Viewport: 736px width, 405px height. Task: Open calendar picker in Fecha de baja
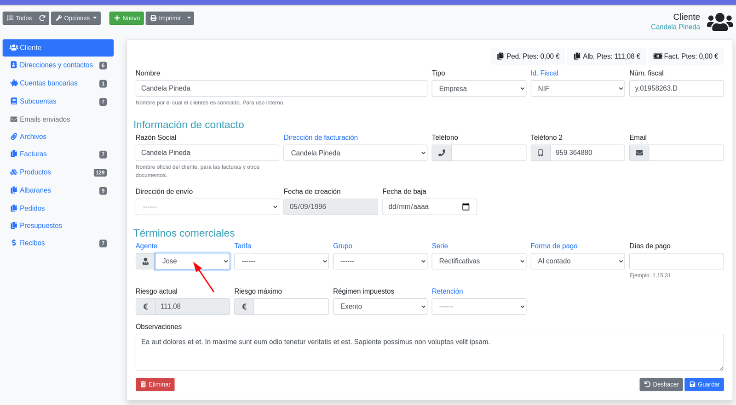point(466,207)
